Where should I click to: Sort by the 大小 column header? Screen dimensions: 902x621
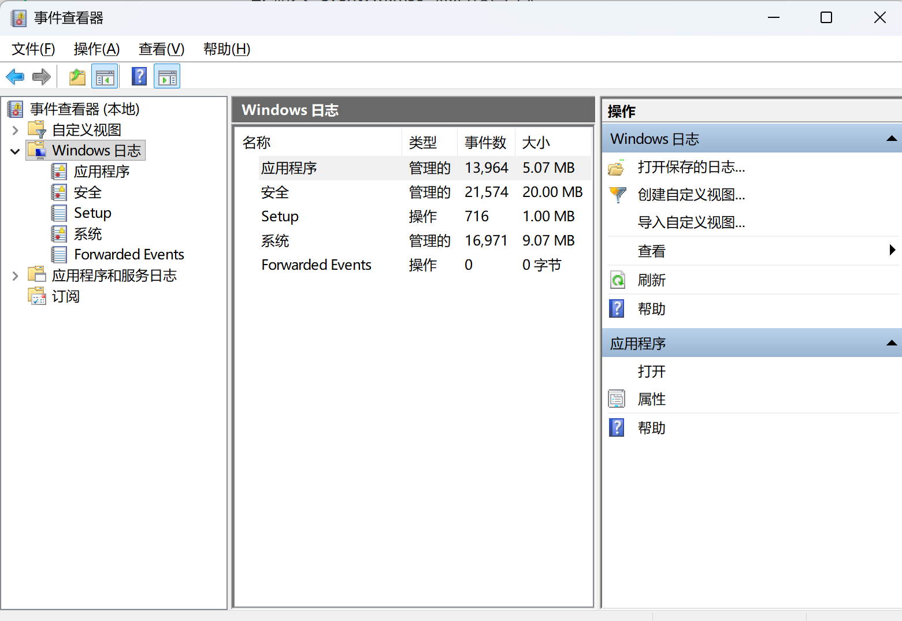coord(553,143)
